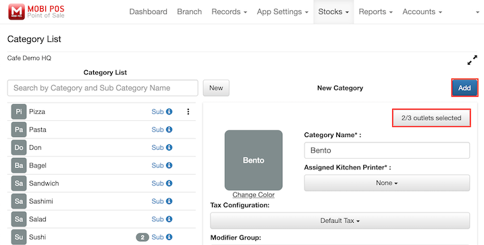Screen dimensions: 484x245
Task: Click the Cafe Demo HQ label
Action: point(29,58)
